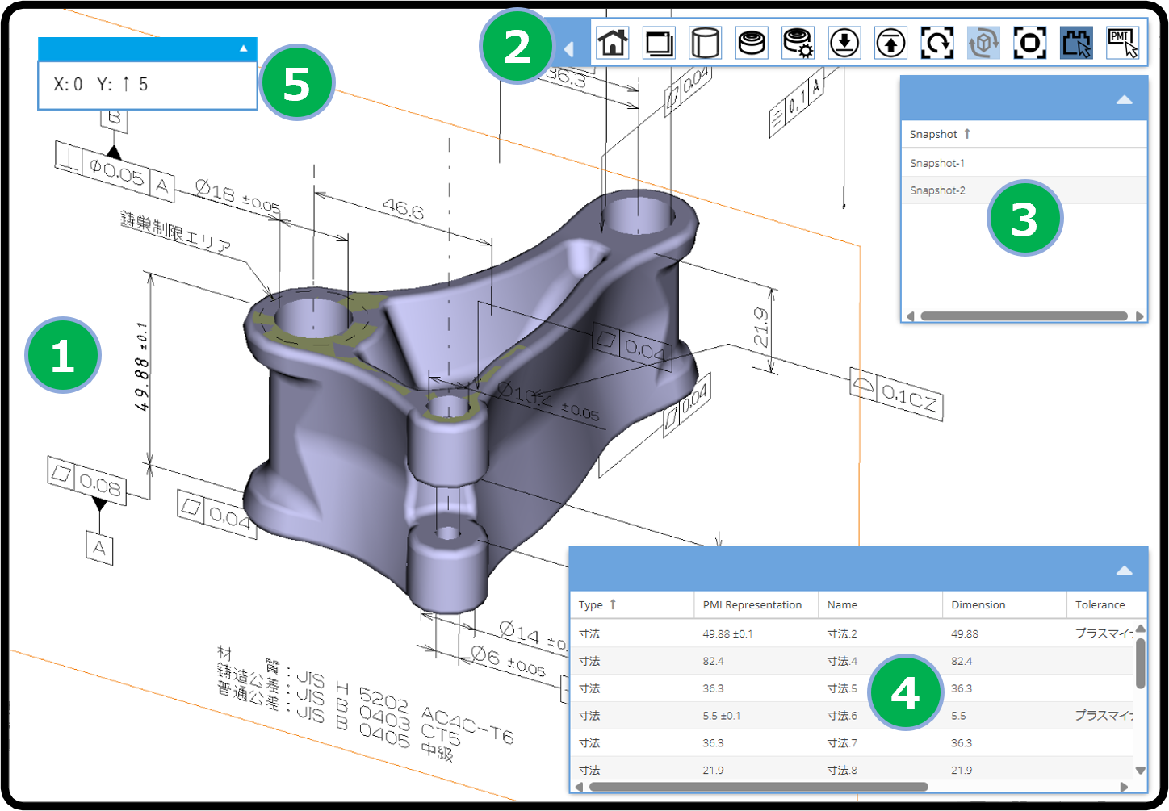Screen dimensions: 1169x811
Task: Click the cylinder shape toolbar icon
Action: click(x=705, y=43)
